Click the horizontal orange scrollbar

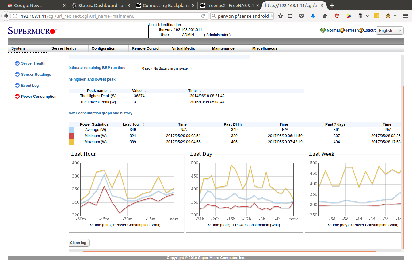point(229,252)
